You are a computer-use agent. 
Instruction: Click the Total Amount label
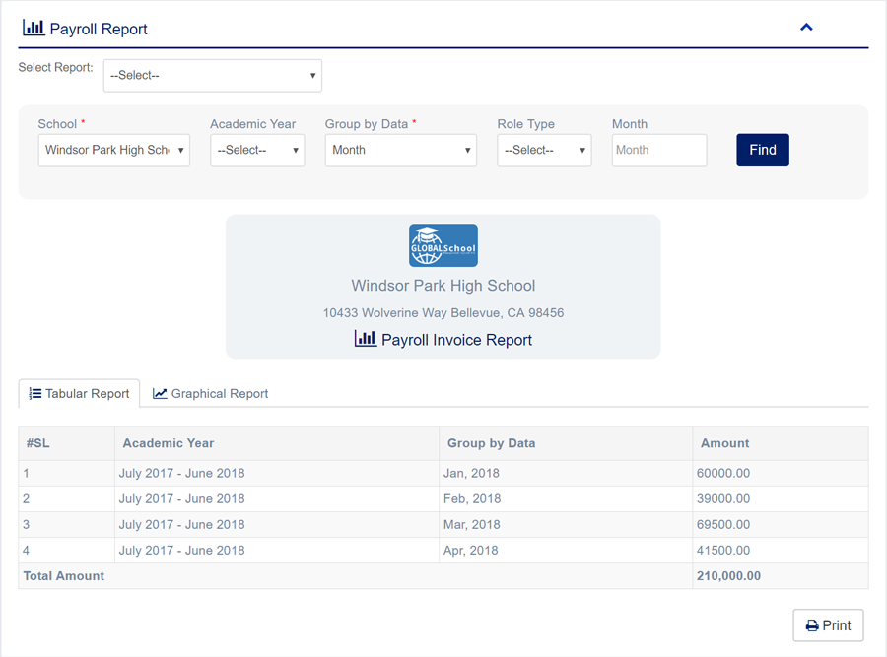(x=64, y=576)
